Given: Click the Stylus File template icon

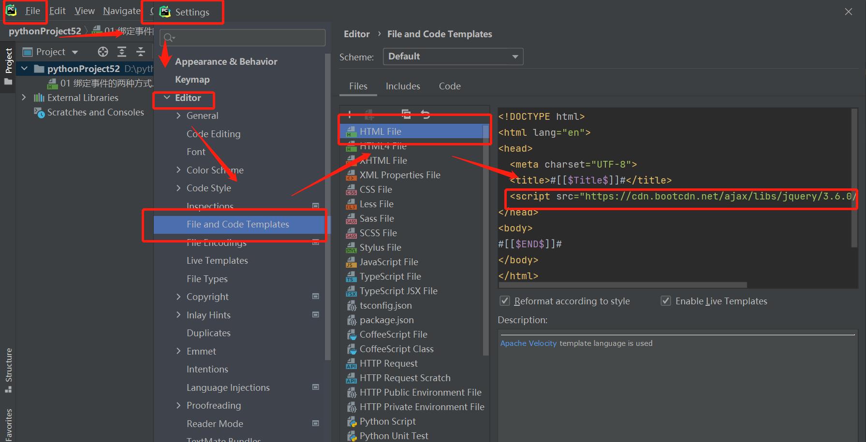Looking at the screenshot, I should 352,248.
